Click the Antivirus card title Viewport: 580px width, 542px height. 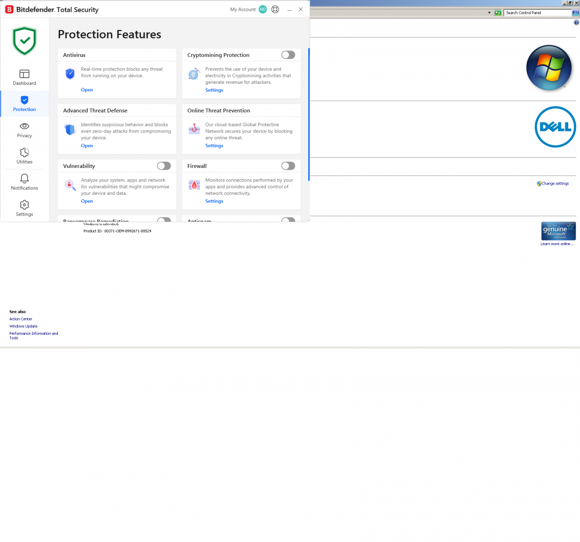74,55
